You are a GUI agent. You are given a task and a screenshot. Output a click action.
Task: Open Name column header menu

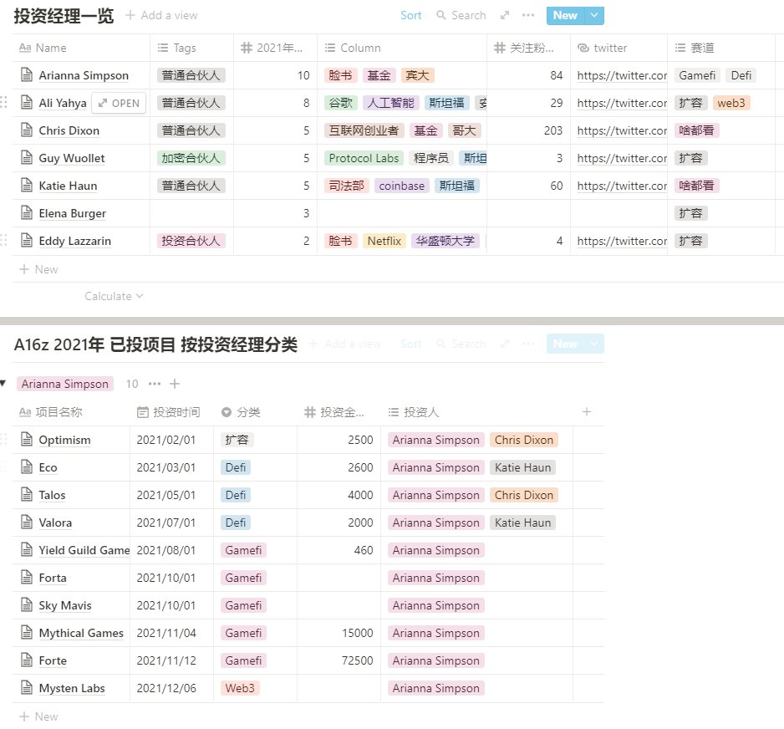click(82, 48)
